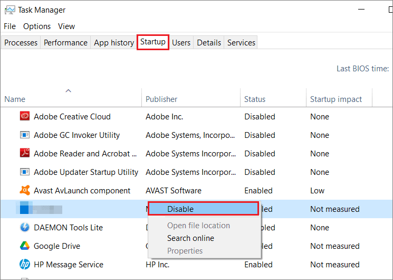Click the Adobe Reader and Acrobat icon
The width and height of the screenshot is (393, 280).
pyautogui.click(x=25, y=153)
